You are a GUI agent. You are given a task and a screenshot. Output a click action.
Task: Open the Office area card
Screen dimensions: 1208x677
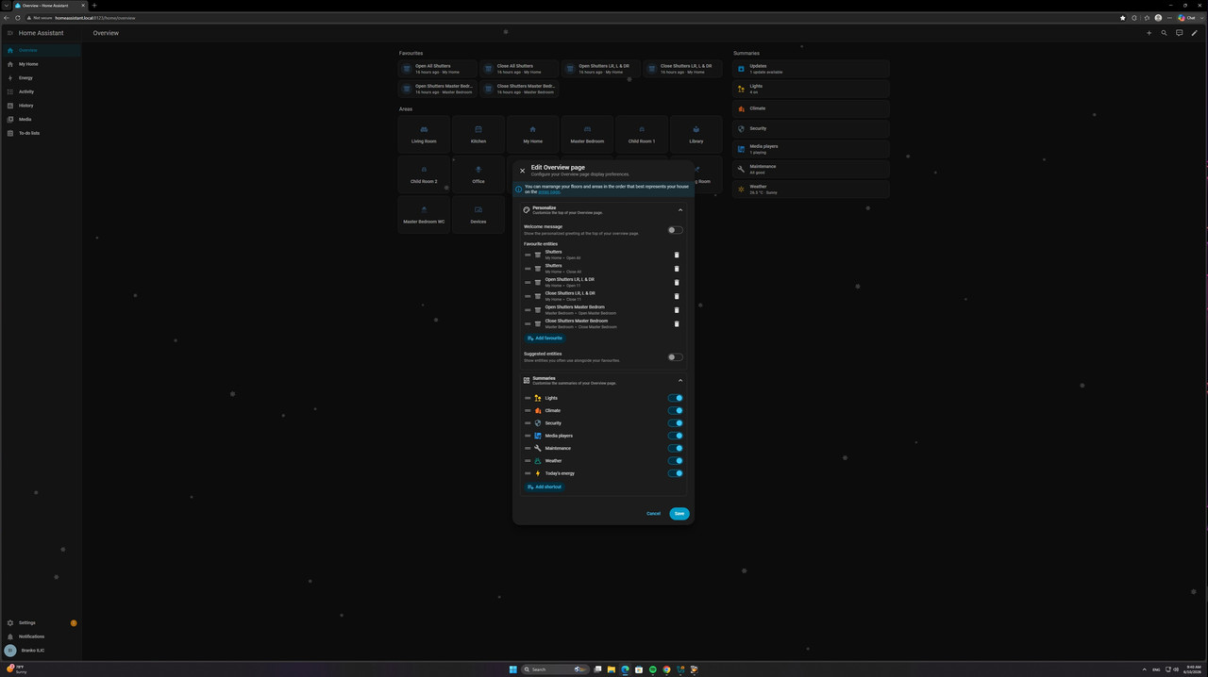pyautogui.click(x=478, y=173)
